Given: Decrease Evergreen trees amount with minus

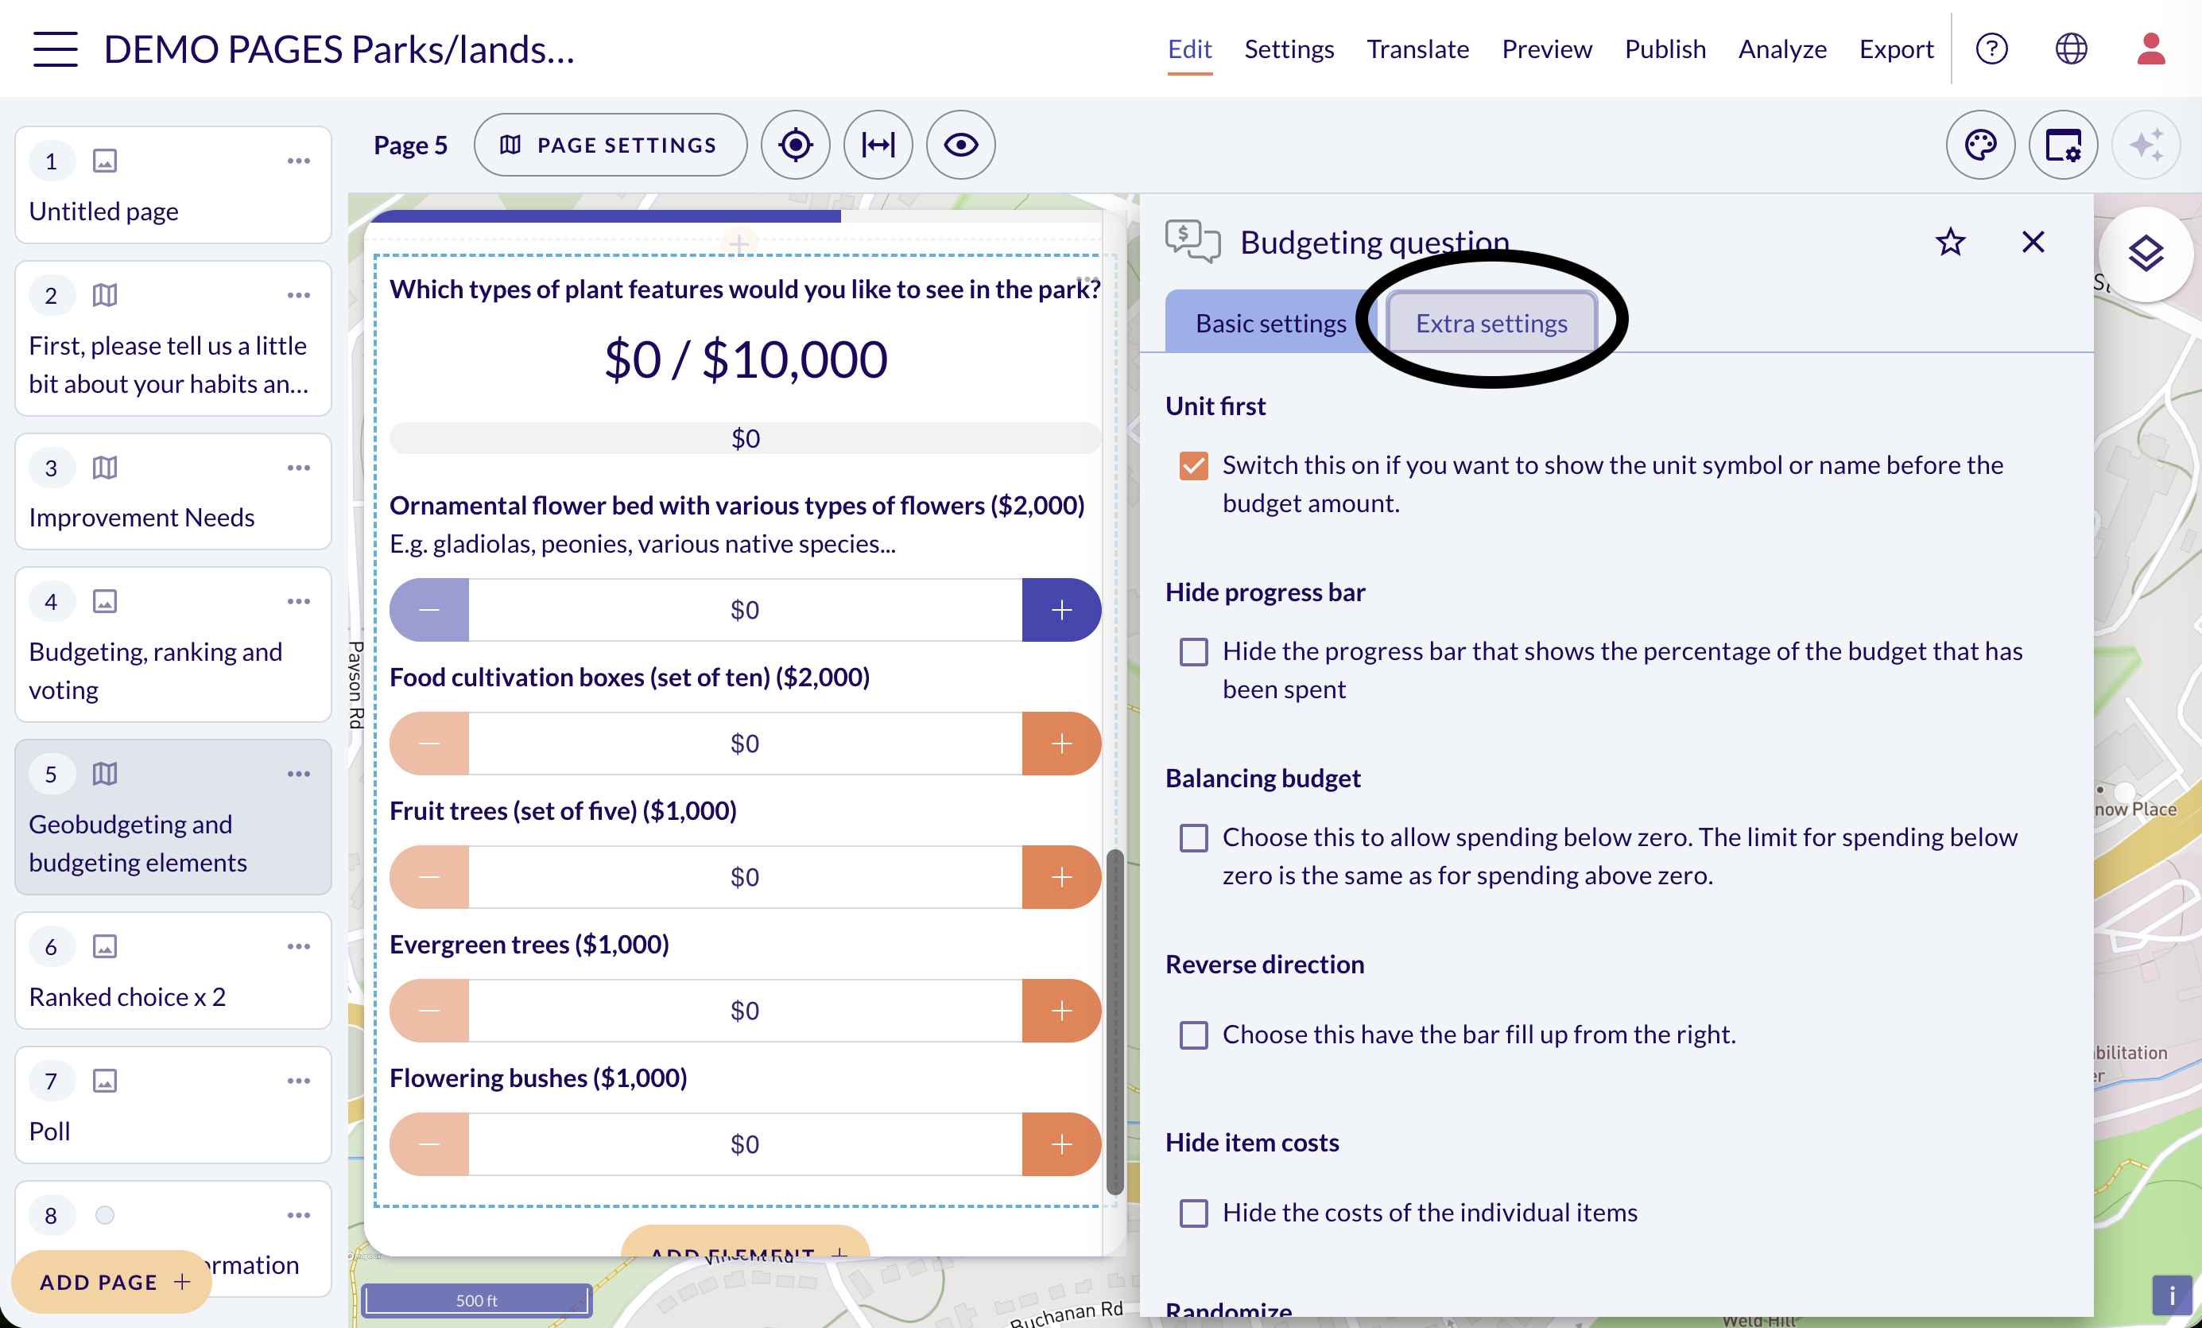Looking at the screenshot, I should pyautogui.click(x=430, y=1011).
